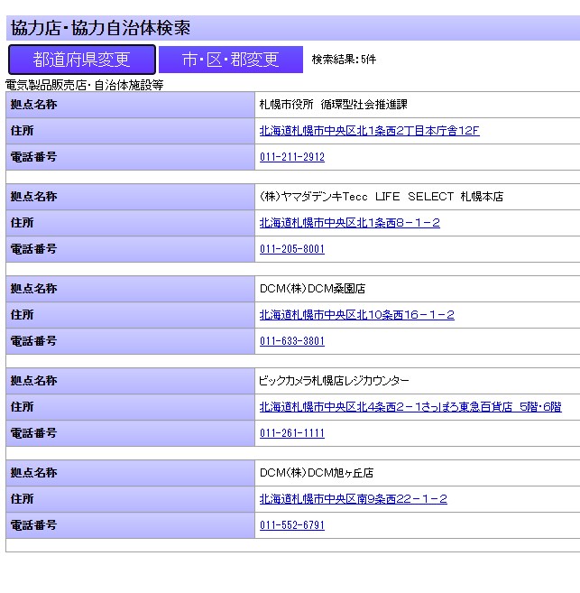Call phone number 011-211-2912
This screenshot has width=580, height=593.
(291, 157)
